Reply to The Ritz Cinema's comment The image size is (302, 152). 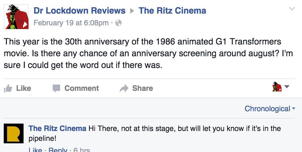point(58,150)
